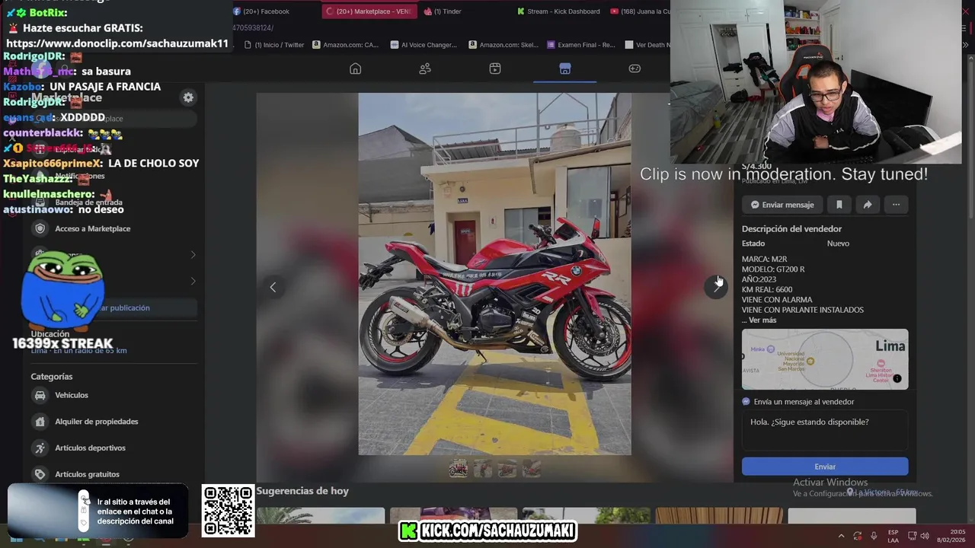Click the 'KM REAL: 6600' description line
The image size is (975, 548).
pos(767,289)
